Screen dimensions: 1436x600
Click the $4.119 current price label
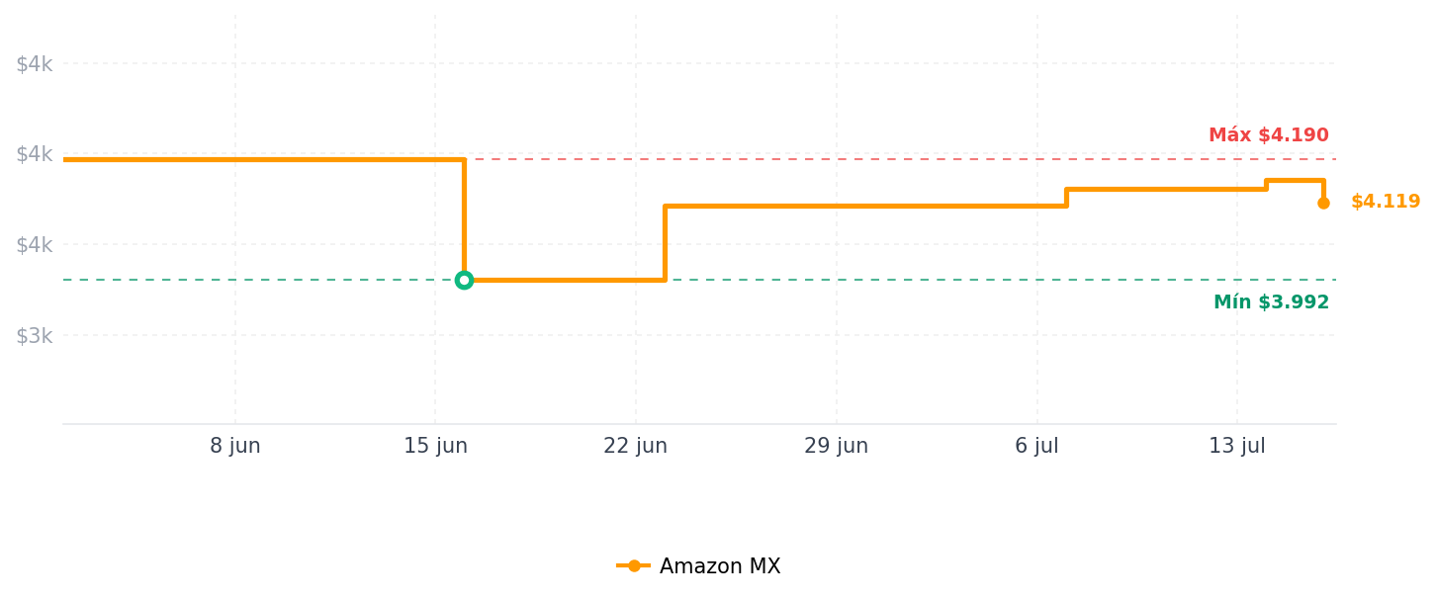[x=1386, y=202]
